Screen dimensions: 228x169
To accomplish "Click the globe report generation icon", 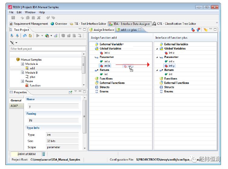I will tap(47, 36).
